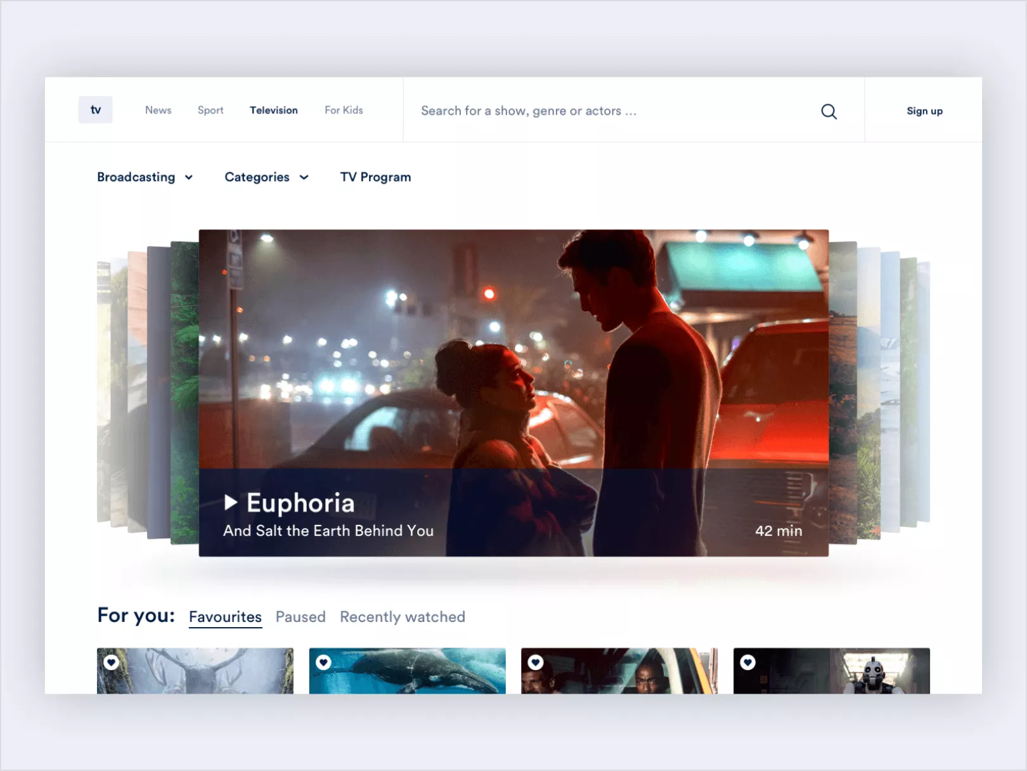Image resolution: width=1027 pixels, height=771 pixels.
Task: Open the robot show thumbnail
Action: (832, 671)
